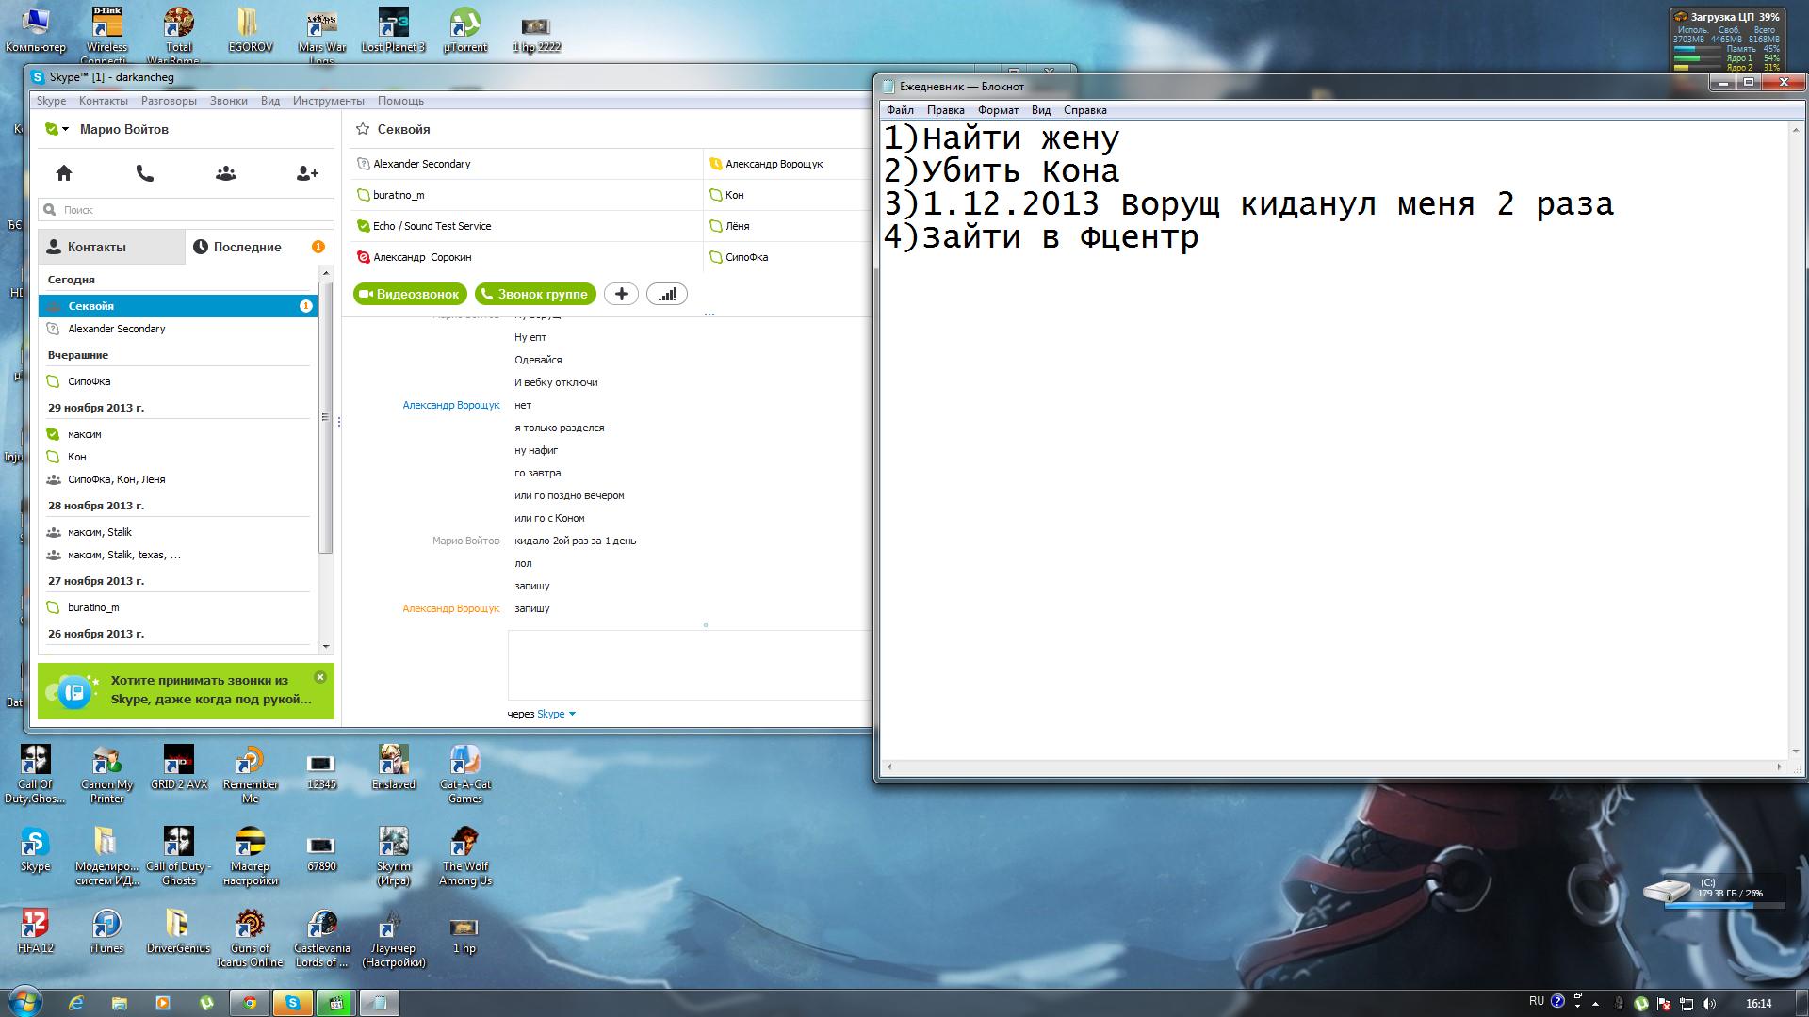Select participant Лёня in header
Screen dimensions: 1809x1017
[737, 226]
